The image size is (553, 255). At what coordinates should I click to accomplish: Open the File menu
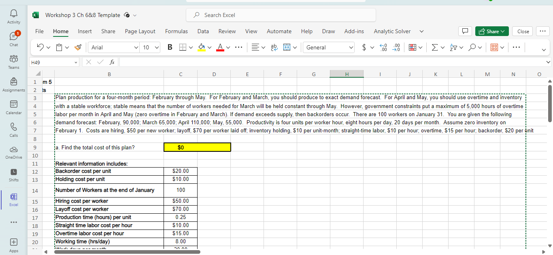point(39,31)
